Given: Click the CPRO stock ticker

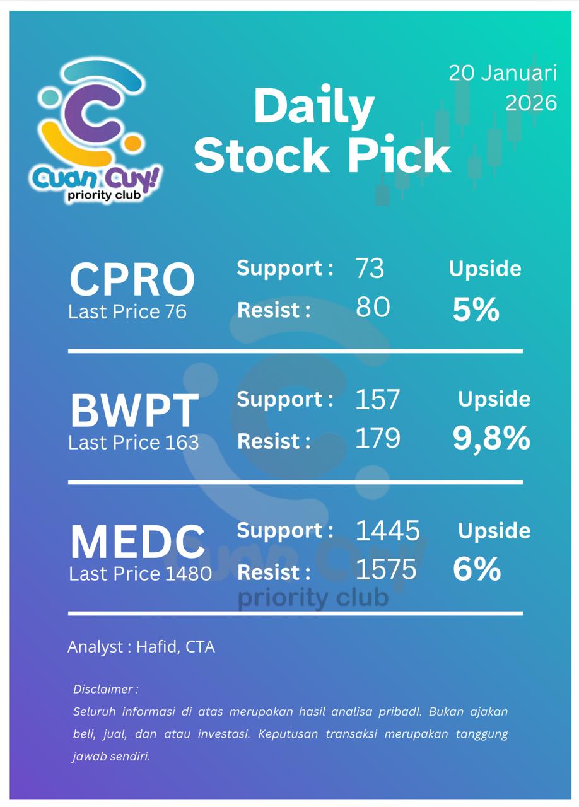Looking at the screenshot, I should [x=132, y=279].
